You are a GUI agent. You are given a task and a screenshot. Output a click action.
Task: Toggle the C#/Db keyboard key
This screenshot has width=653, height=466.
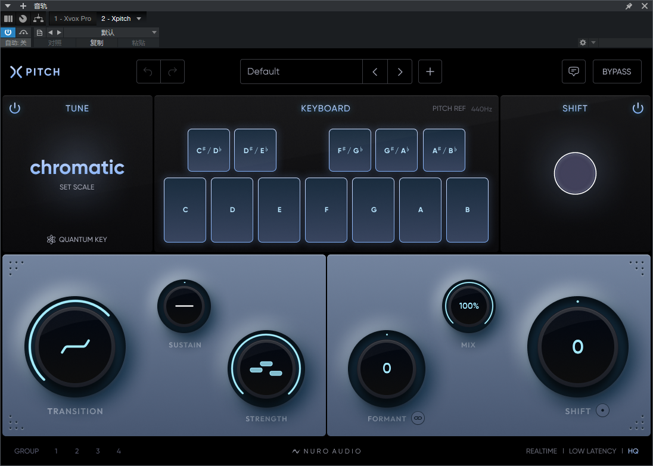pos(209,150)
